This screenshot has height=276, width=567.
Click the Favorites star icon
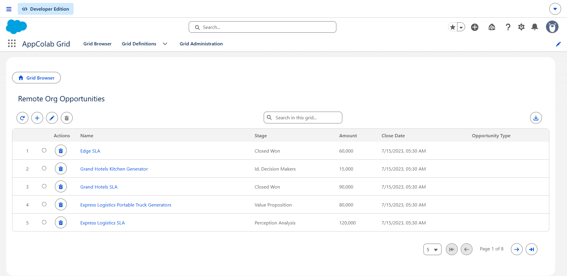453,27
